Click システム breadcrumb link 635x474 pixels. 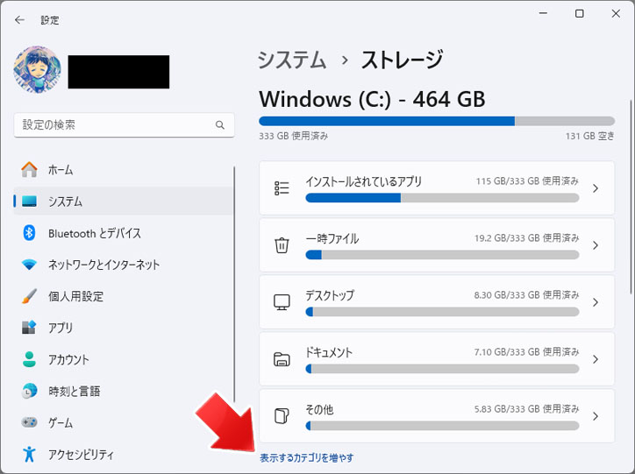coord(292,60)
